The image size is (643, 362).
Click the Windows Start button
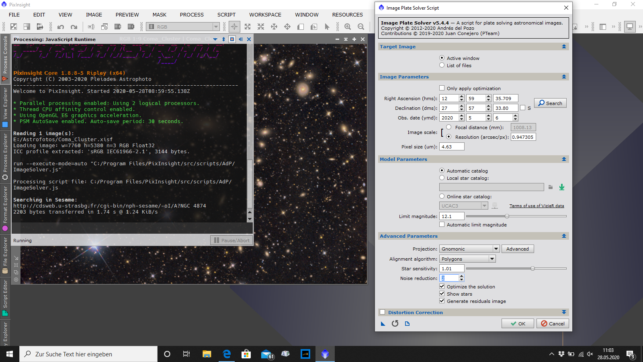(x=10, y=354)
